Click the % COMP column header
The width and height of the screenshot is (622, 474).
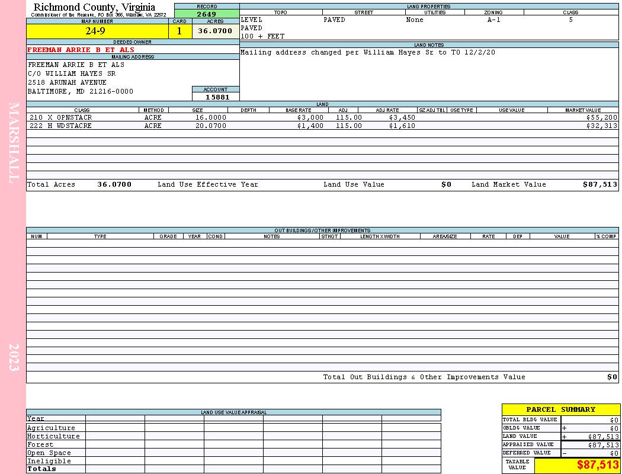coord(606,236)
